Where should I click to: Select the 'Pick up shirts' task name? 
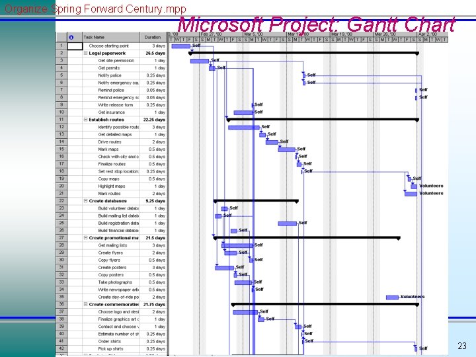tap(110, 349)
